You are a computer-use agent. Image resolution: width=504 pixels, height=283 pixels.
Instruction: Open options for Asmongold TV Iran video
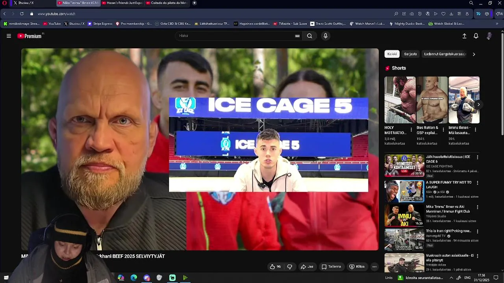point(478,232)
